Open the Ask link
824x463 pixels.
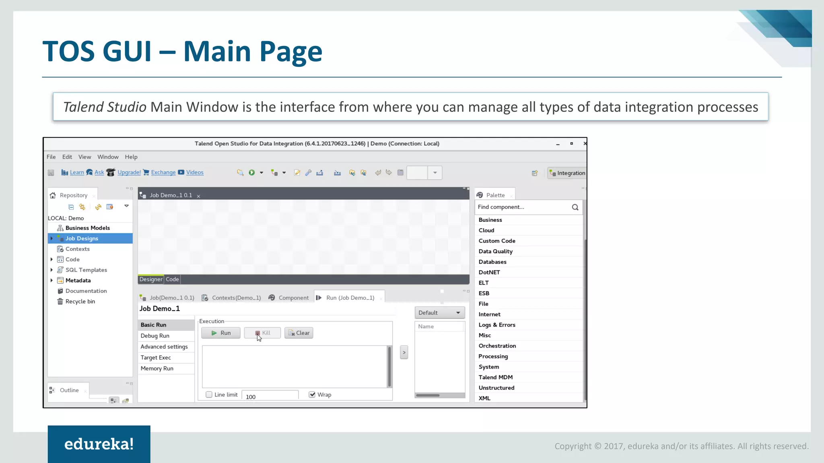99,172
